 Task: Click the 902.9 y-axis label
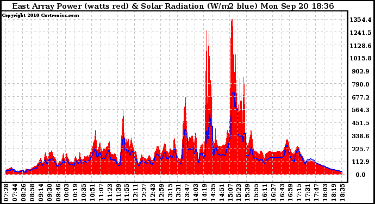click(x=361, y=71)
